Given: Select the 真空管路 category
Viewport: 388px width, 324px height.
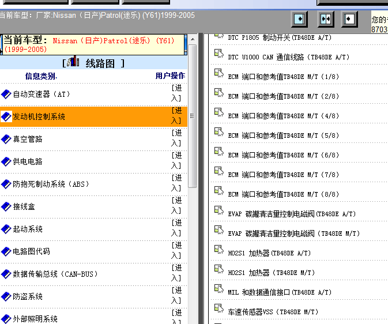Looking at the screenshot, I should (x=28, y=139).
